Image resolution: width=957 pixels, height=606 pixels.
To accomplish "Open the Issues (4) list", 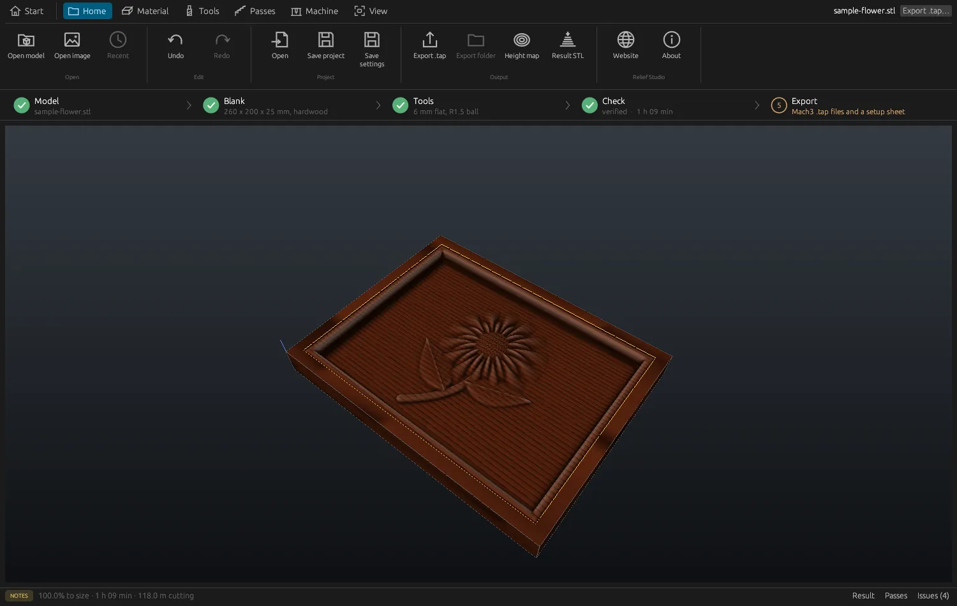I will (933, 596).
